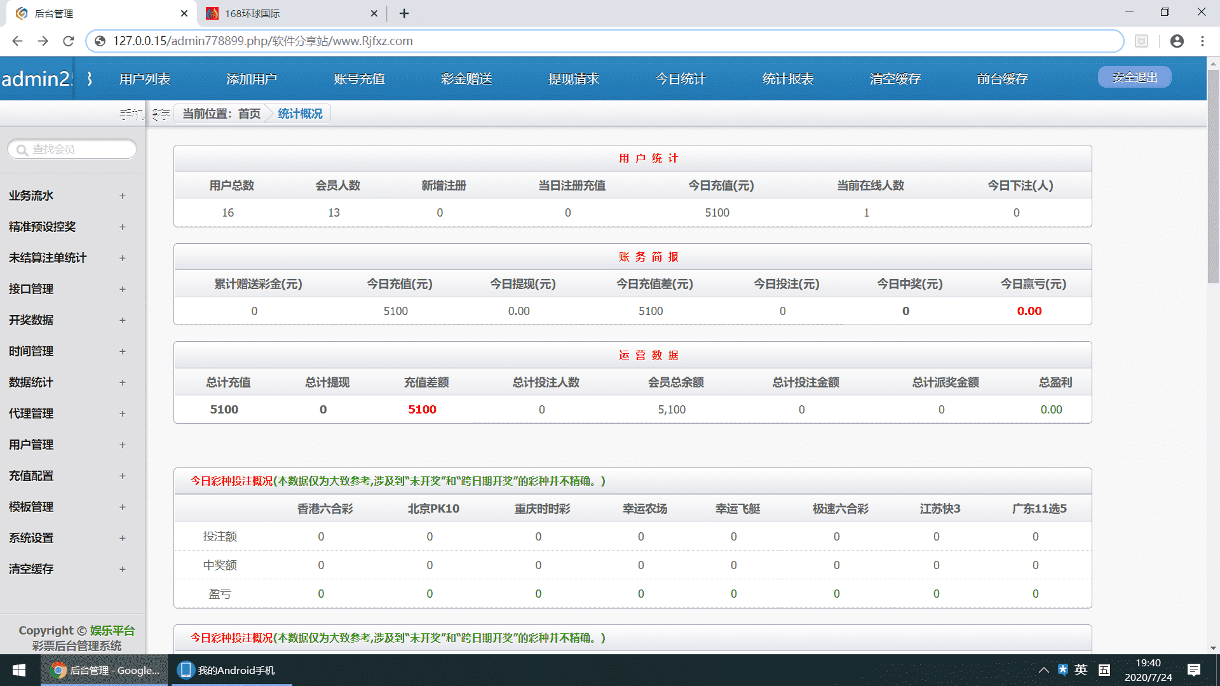Viewport: 1220px width, 686px height.
Task: Click the 广东11选5 column header
Action: [x=1039, y=509]
